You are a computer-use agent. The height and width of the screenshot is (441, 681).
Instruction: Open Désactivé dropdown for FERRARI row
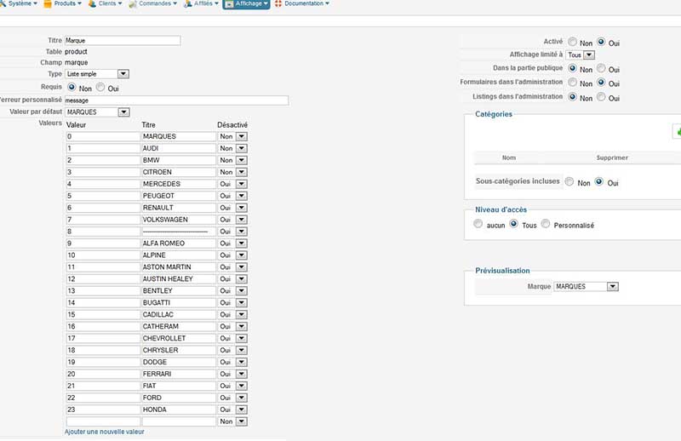click(232, 374)
